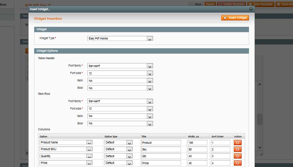Click scroll down arrow in background editor
293x167 pixels.
[260, 148]
